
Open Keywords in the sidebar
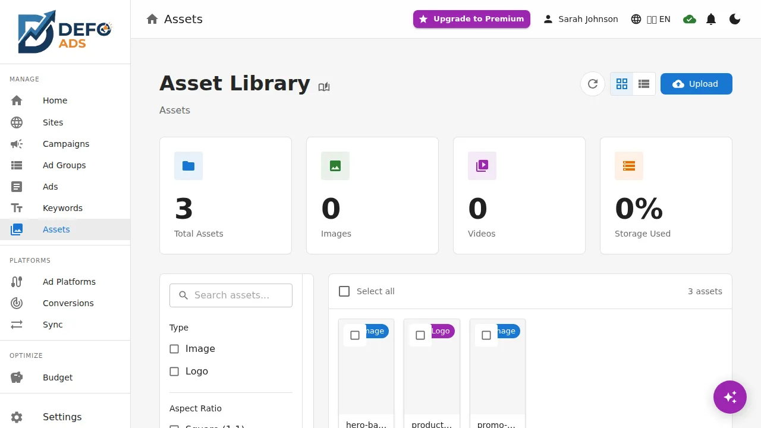65,208
